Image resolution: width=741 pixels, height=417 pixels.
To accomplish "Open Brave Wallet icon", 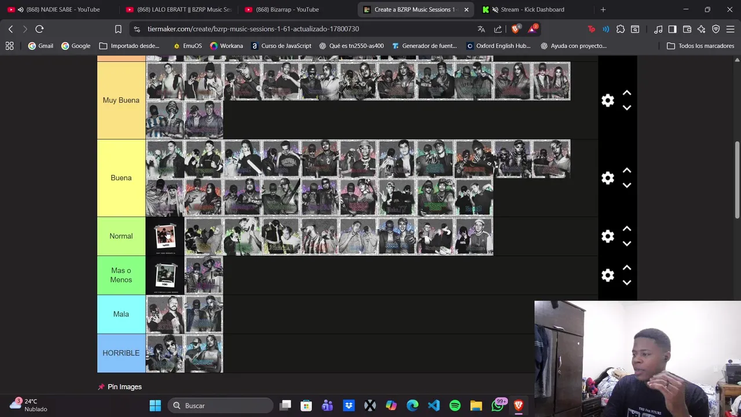I will point(687,29).
